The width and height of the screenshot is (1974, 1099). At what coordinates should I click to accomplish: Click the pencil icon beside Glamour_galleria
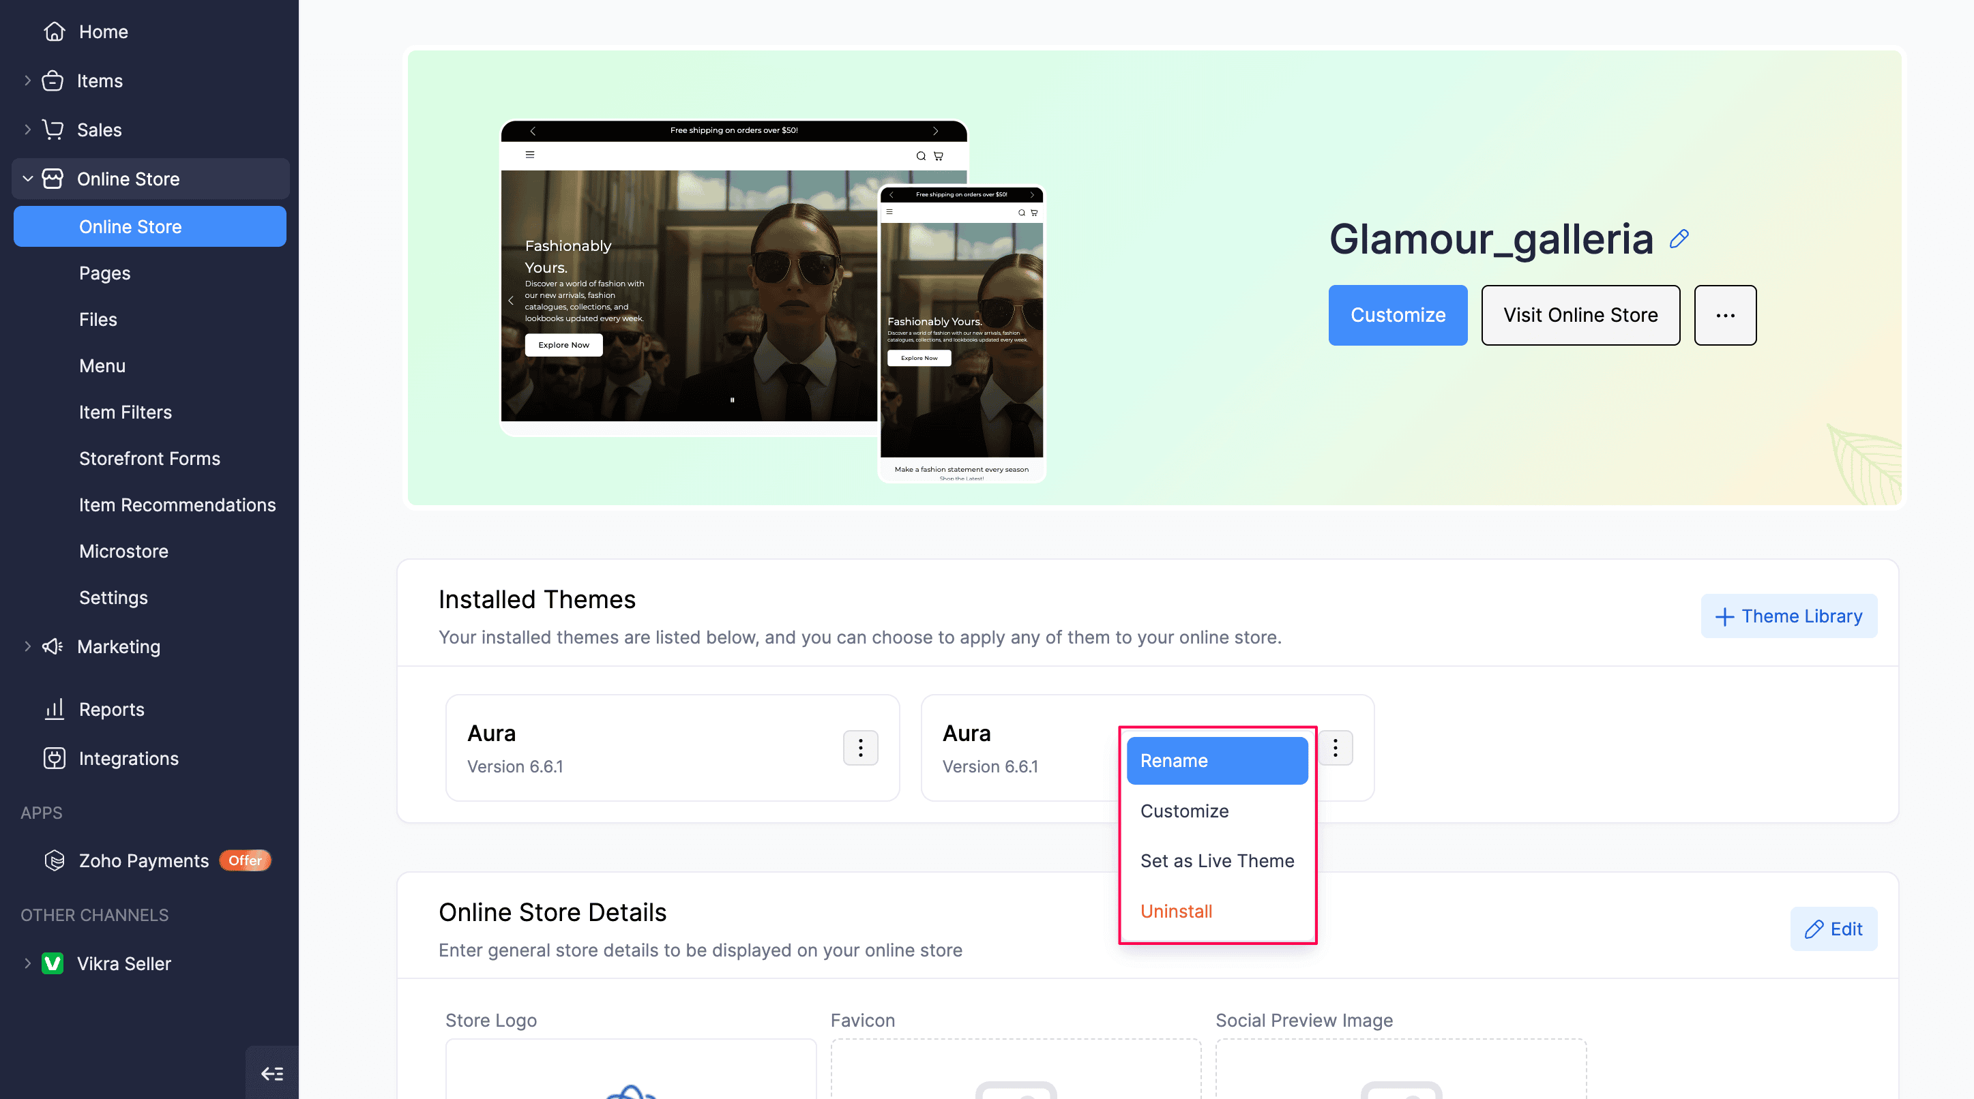coord(1679,239)
